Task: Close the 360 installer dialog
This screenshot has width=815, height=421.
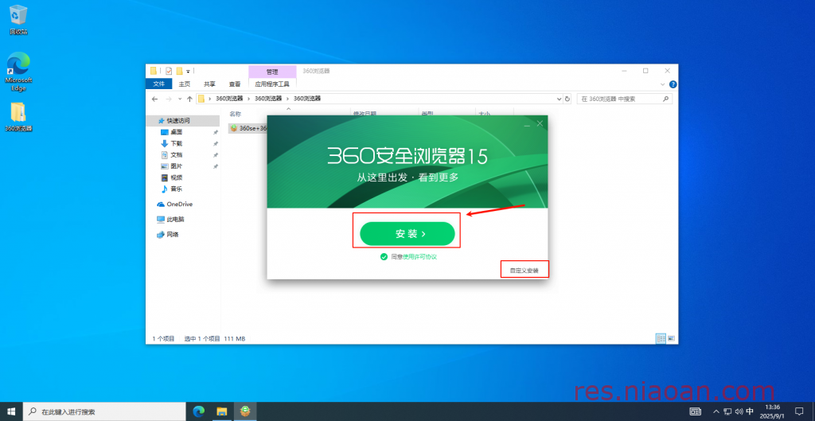Action: pos(540,123)
